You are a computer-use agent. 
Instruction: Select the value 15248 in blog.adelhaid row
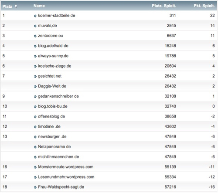170,46
